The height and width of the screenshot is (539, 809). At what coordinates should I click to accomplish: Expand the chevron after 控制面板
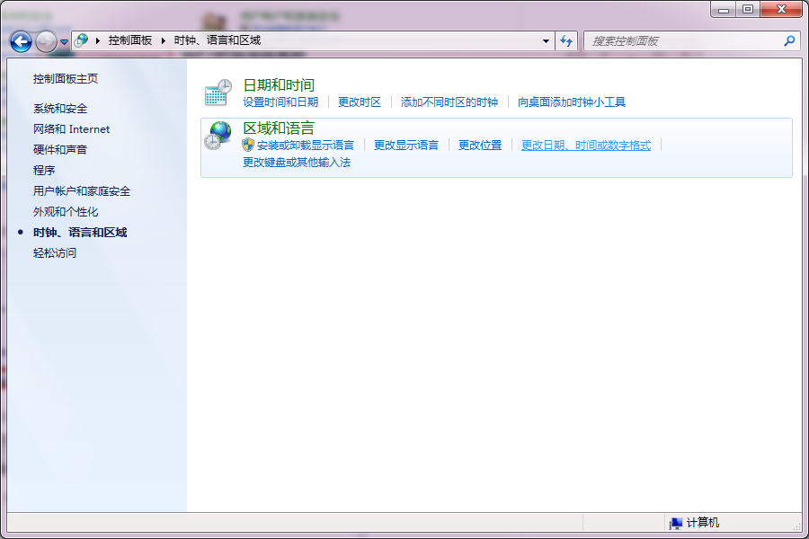click(164, 40)
